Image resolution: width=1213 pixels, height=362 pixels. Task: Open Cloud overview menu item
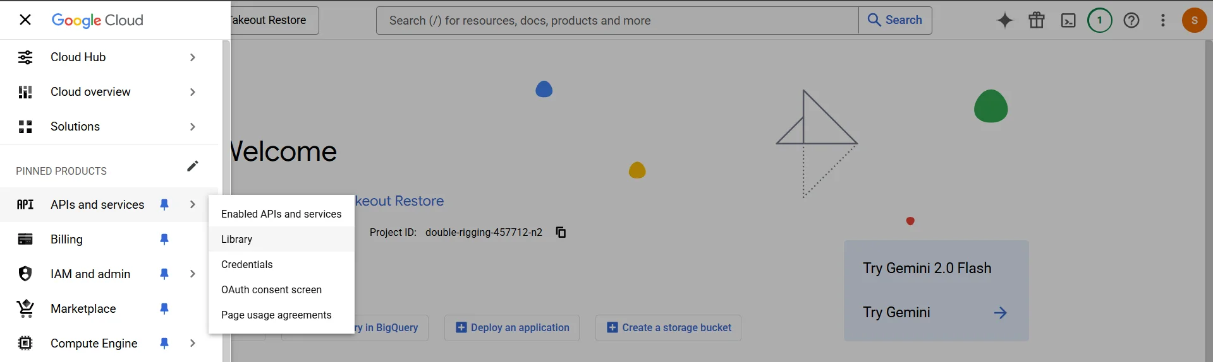point(109,92)
